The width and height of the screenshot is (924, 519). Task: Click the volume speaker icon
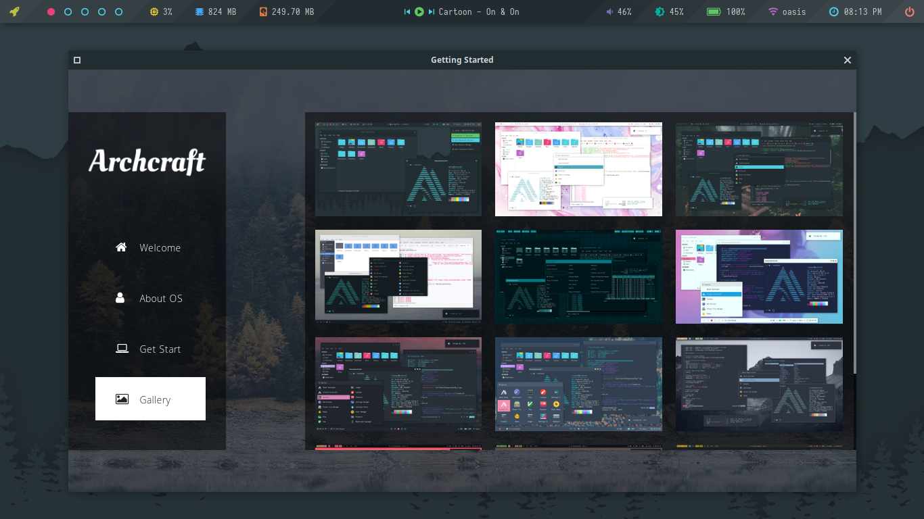click(x=609, y=12)
